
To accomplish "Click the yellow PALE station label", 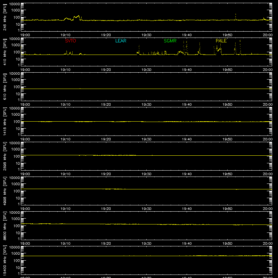I will click(221, 41).
